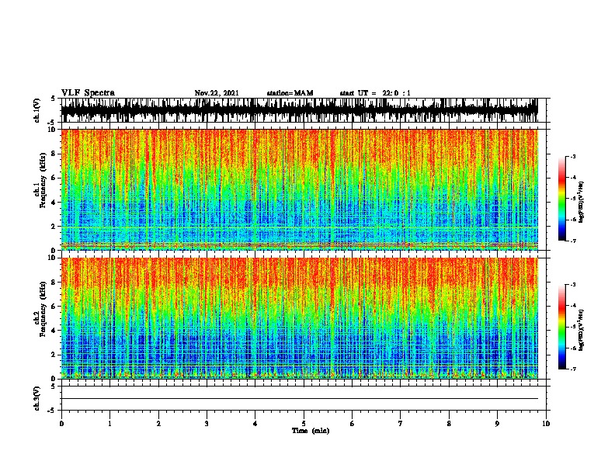
Task: Click the time axis tick label "7"
Action: click(x=401, y=424)
